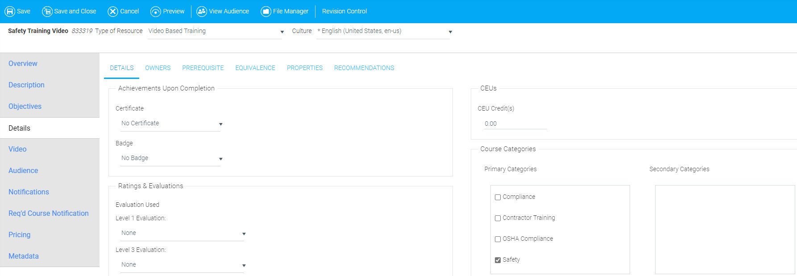
Task: Click the Save disk icon
Action: click(x=10, y=12)
